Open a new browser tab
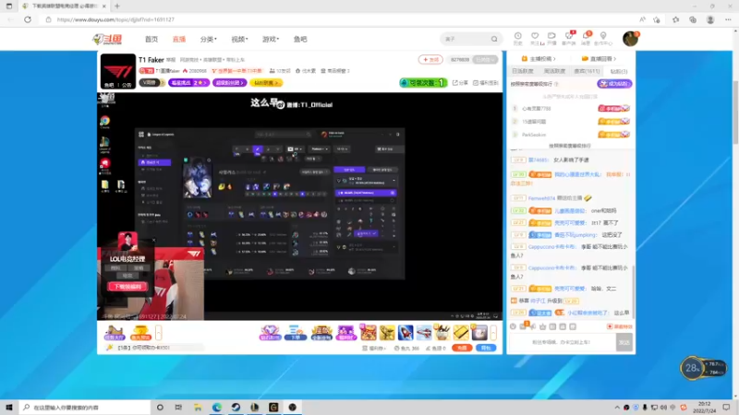 pos(117,6)
